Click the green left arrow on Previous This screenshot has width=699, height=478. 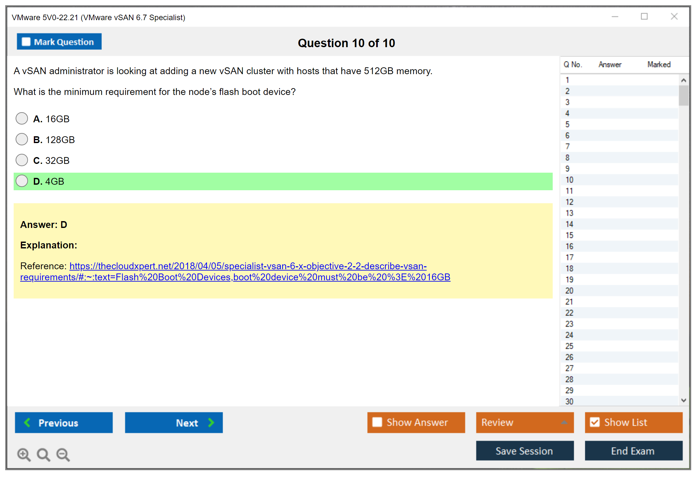(27, 422)
